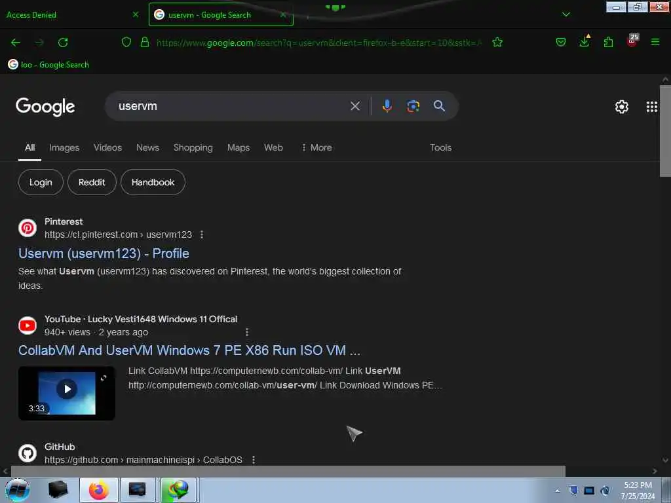Click the browser address bar URL
The height and width of the screenshot is (503, 671).
coord(319,43)
